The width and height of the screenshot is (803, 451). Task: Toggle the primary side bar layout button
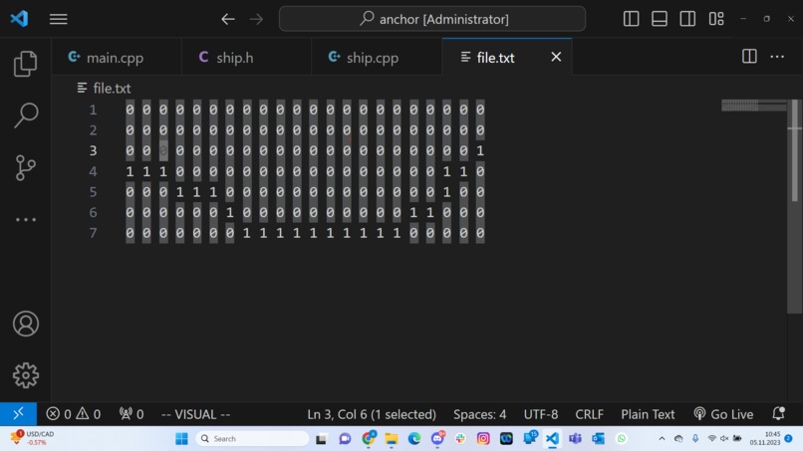click(631, 19)
